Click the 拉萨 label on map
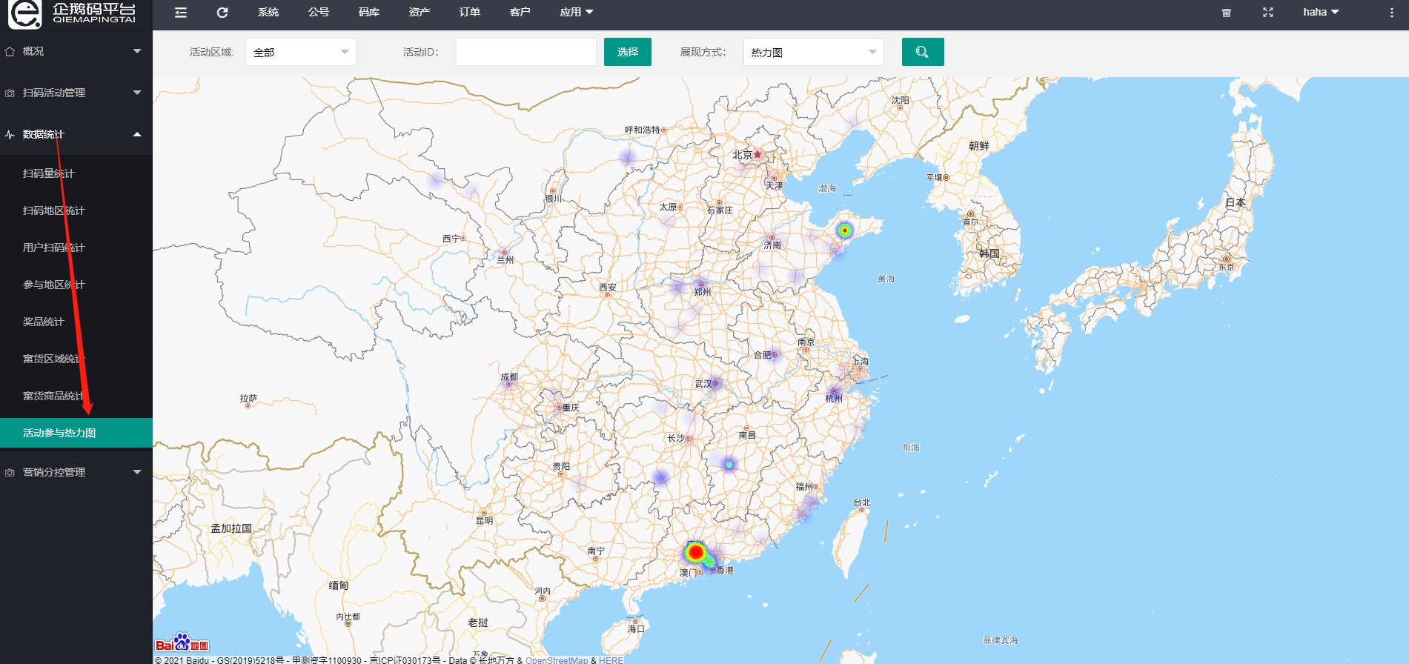This screenshot has height=664, width=1409. point(248,398)
